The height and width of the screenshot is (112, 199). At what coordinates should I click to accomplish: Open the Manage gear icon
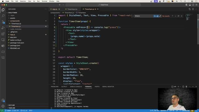pos(3,106)
